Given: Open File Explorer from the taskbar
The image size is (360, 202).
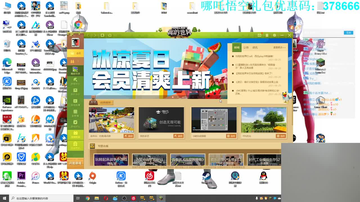Looking at the screenshot, I should coord(97,198).
